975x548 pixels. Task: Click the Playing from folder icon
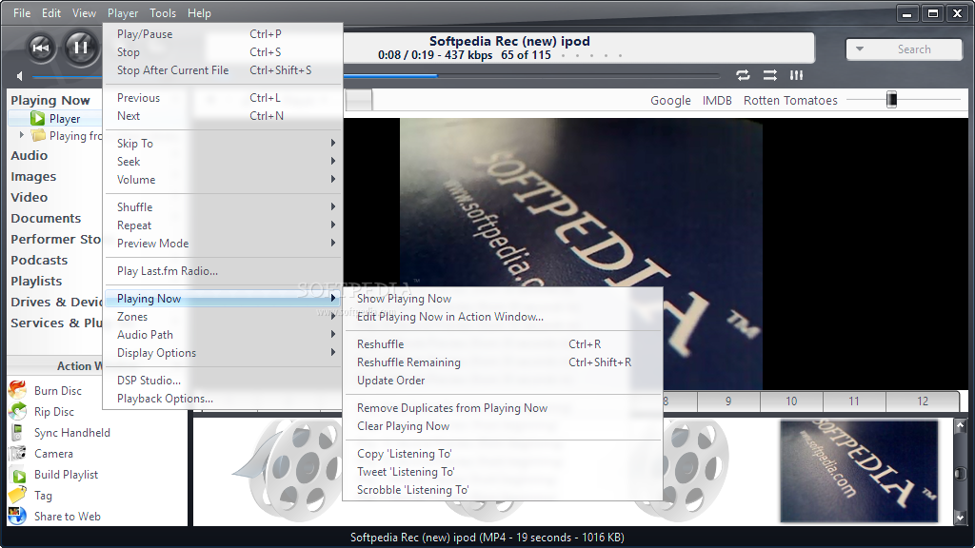click(x=38, y=135)
